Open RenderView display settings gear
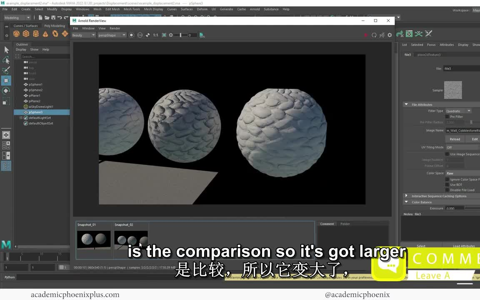This screenshot has height=300, width=480. [x=390, y=35]
